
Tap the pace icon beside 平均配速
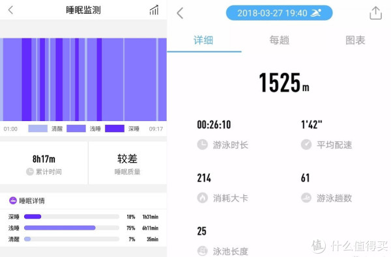306,144
